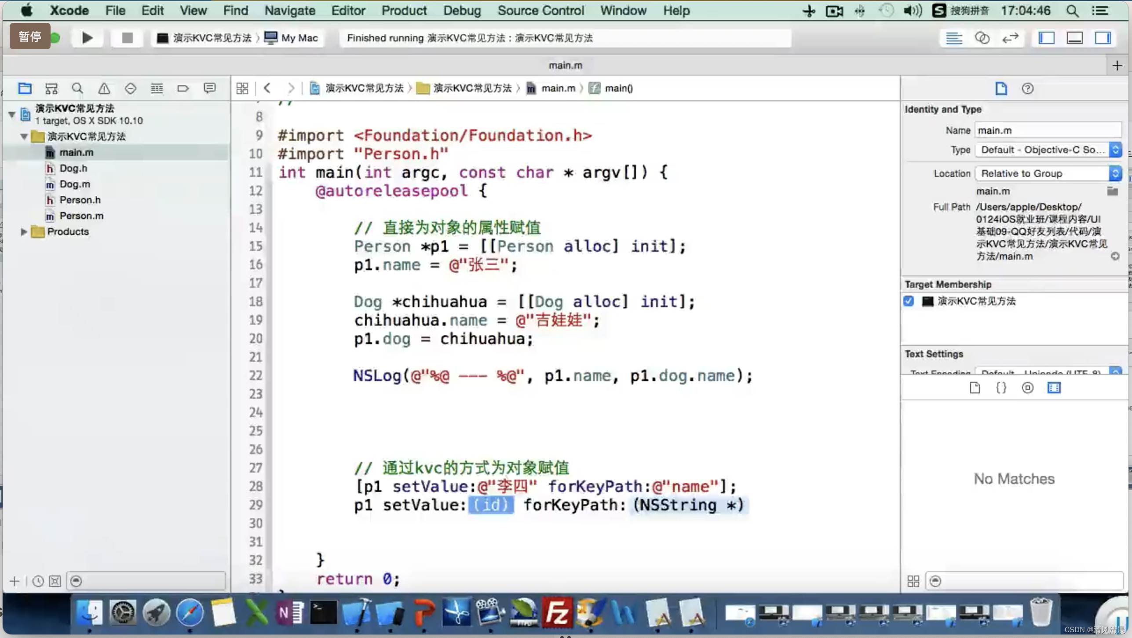Select the destination My Mac dropdown
The width and height of the screenshot is (1132, 638).
299,37
